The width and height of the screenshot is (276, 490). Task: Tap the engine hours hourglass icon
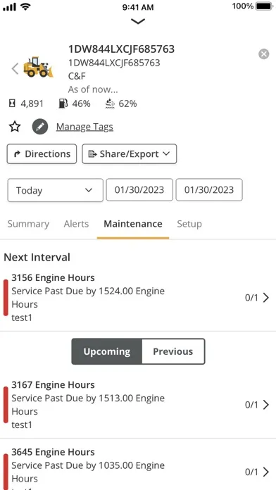pos(12,103)
